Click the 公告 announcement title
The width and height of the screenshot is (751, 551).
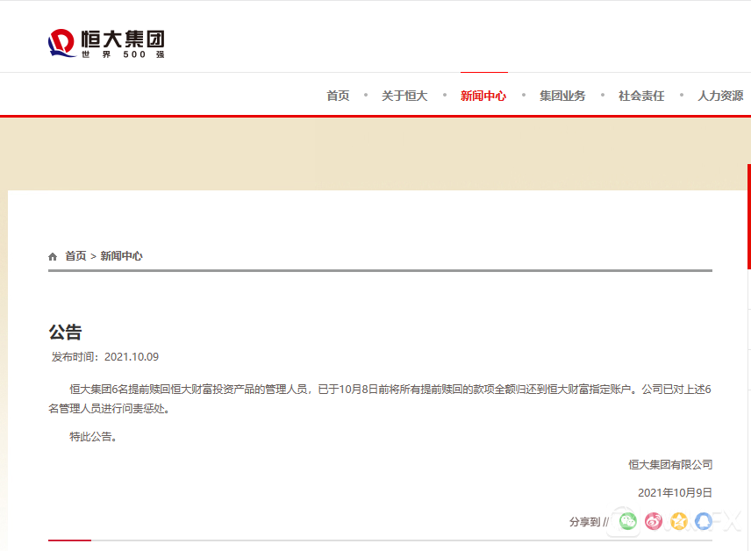[65, 332]
